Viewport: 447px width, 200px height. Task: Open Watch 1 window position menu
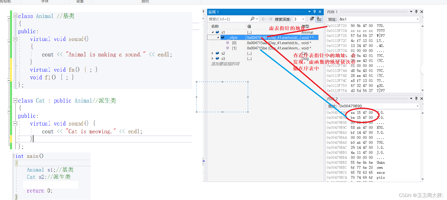309,12
